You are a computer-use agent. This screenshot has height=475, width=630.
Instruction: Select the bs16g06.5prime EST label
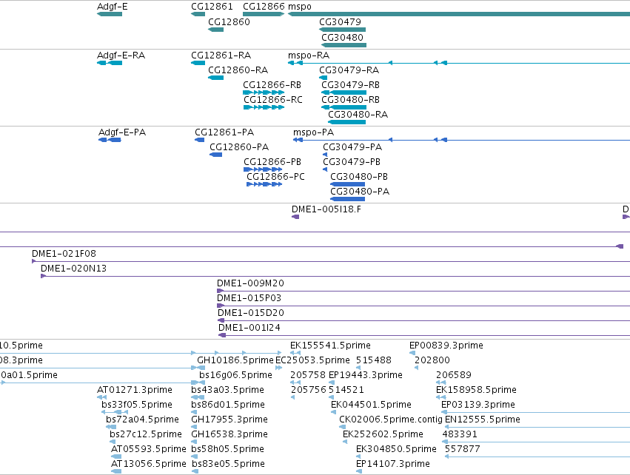[236, 375]
